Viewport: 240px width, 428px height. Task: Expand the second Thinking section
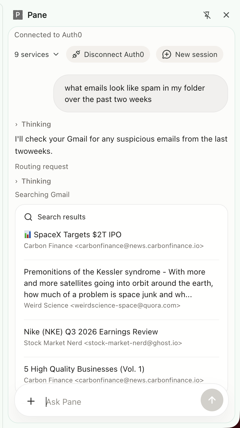pyautogui.click(x=33, y=181)
